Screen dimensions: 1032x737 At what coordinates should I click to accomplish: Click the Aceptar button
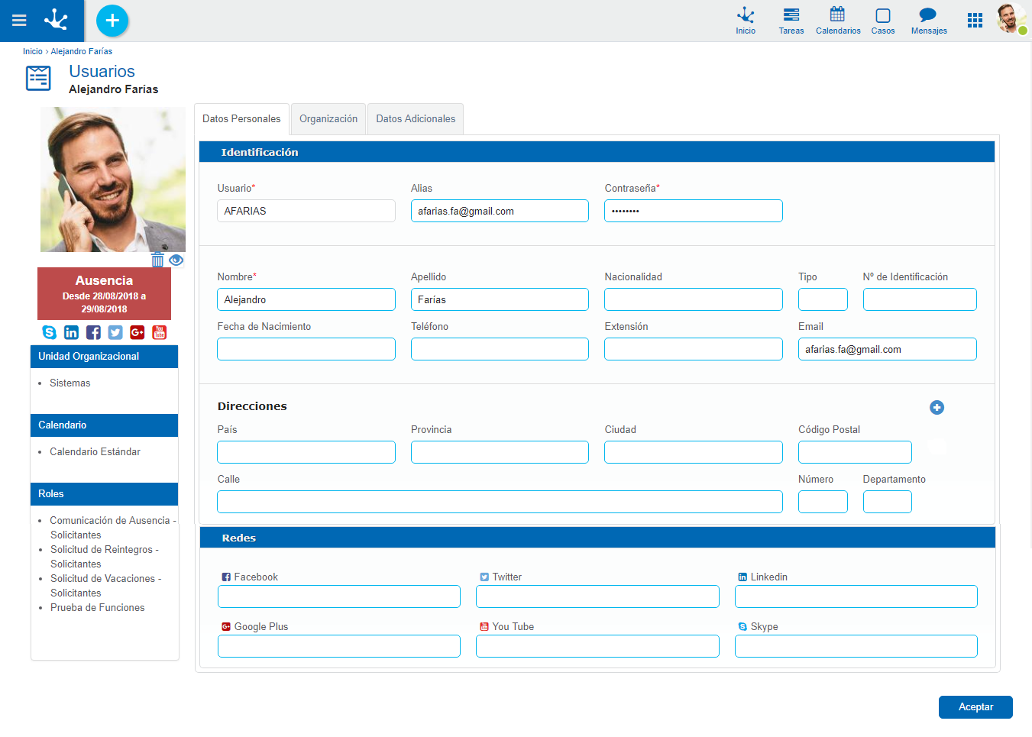[x=975, y=707]
